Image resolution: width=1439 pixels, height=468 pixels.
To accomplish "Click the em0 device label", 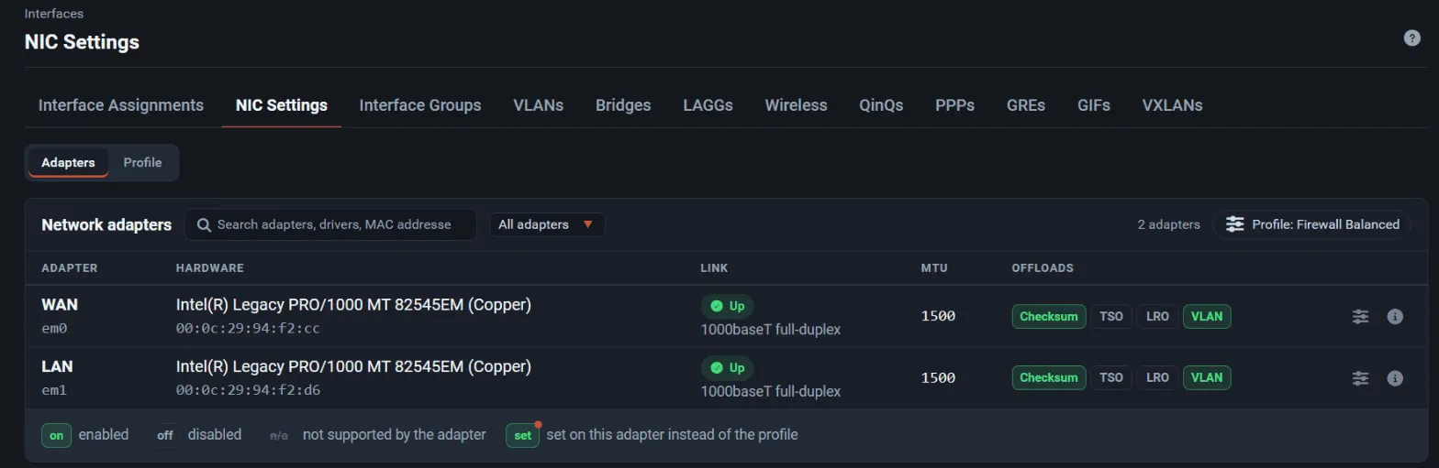I will click(54, 328).
